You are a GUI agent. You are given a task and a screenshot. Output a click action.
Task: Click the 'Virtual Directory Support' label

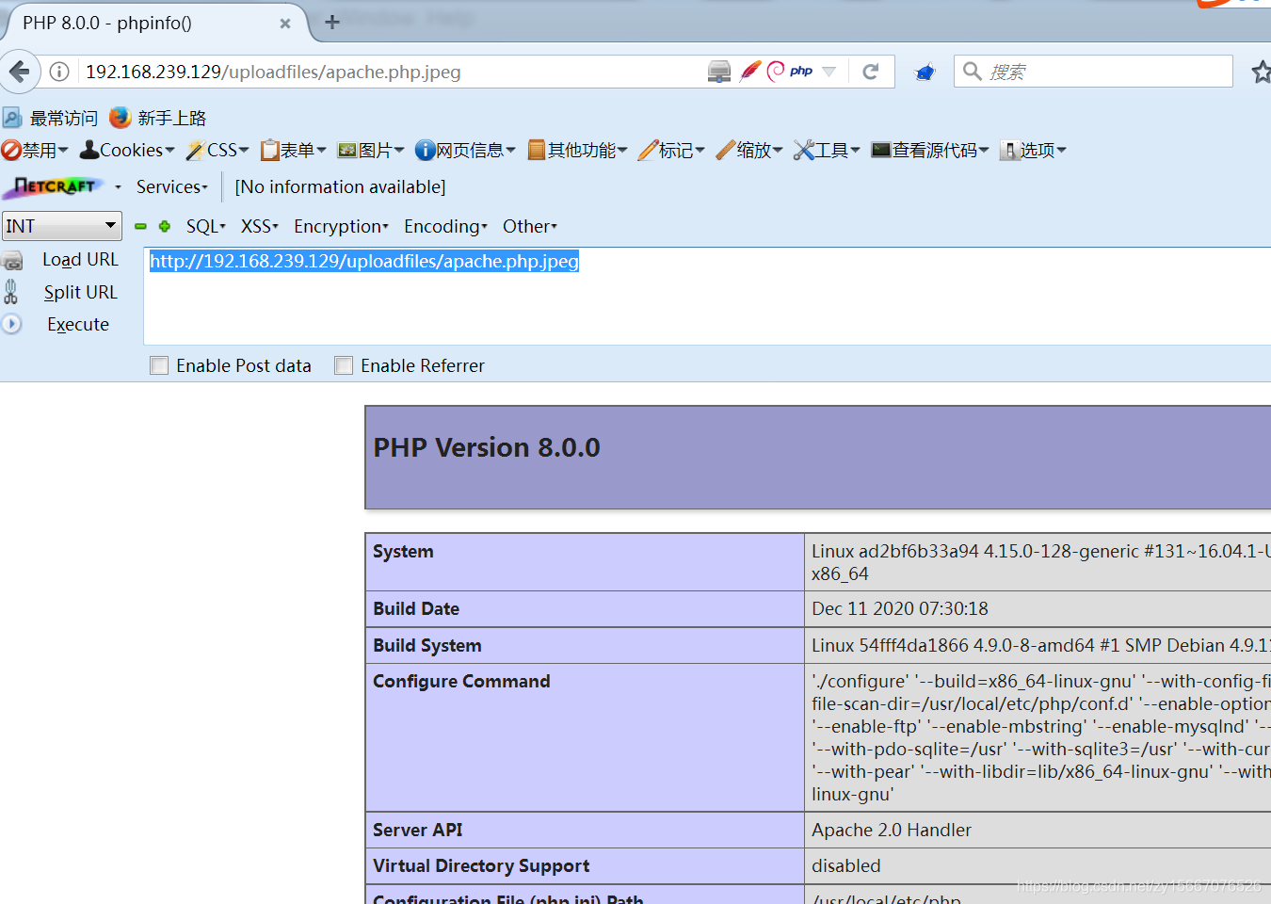click(481, 865)
